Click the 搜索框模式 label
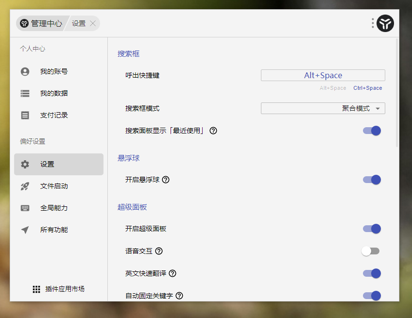Viewport: 412px width, 318px height. pos(142,108)
